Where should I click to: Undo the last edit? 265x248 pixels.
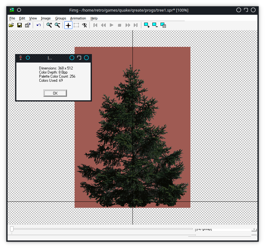[38, 25]
